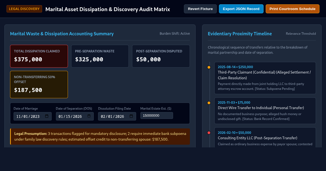Select timeline marker for 2025-11-03 transfer
The image size is (326, 171).
click(x=209, y=103)
